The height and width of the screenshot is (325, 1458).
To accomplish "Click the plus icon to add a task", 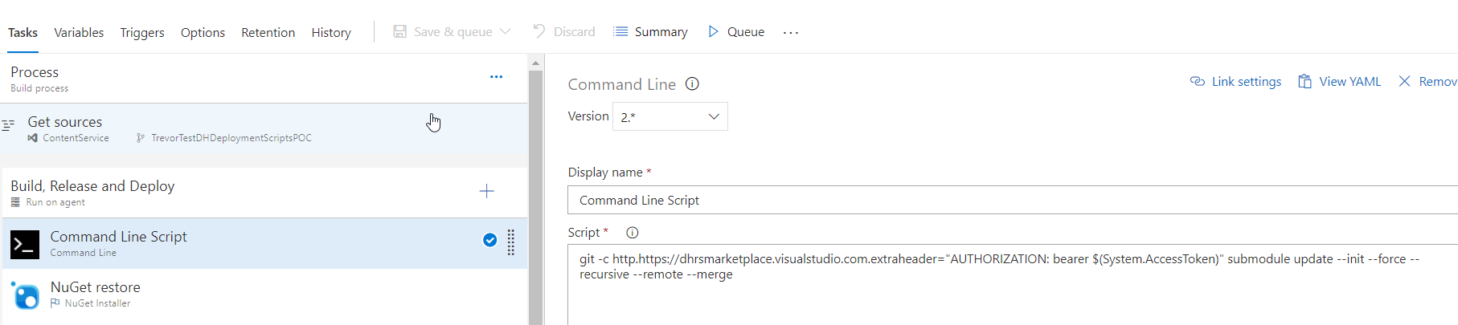I will pos(486,191).
